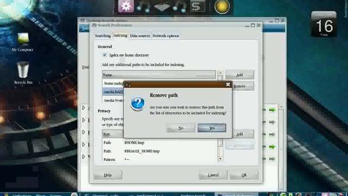348x196 pixels.
Task: Expand the fifth result group in the Desktop Search window
Action: click(x=84, y=157)
